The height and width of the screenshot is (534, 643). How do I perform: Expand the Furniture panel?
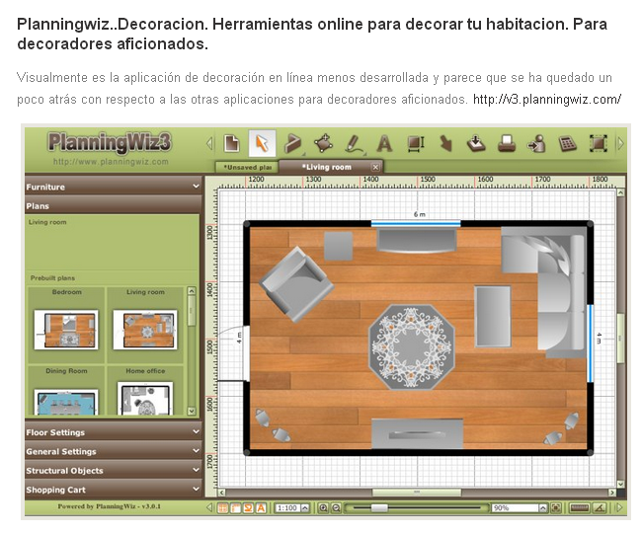[x=114, y=187]
